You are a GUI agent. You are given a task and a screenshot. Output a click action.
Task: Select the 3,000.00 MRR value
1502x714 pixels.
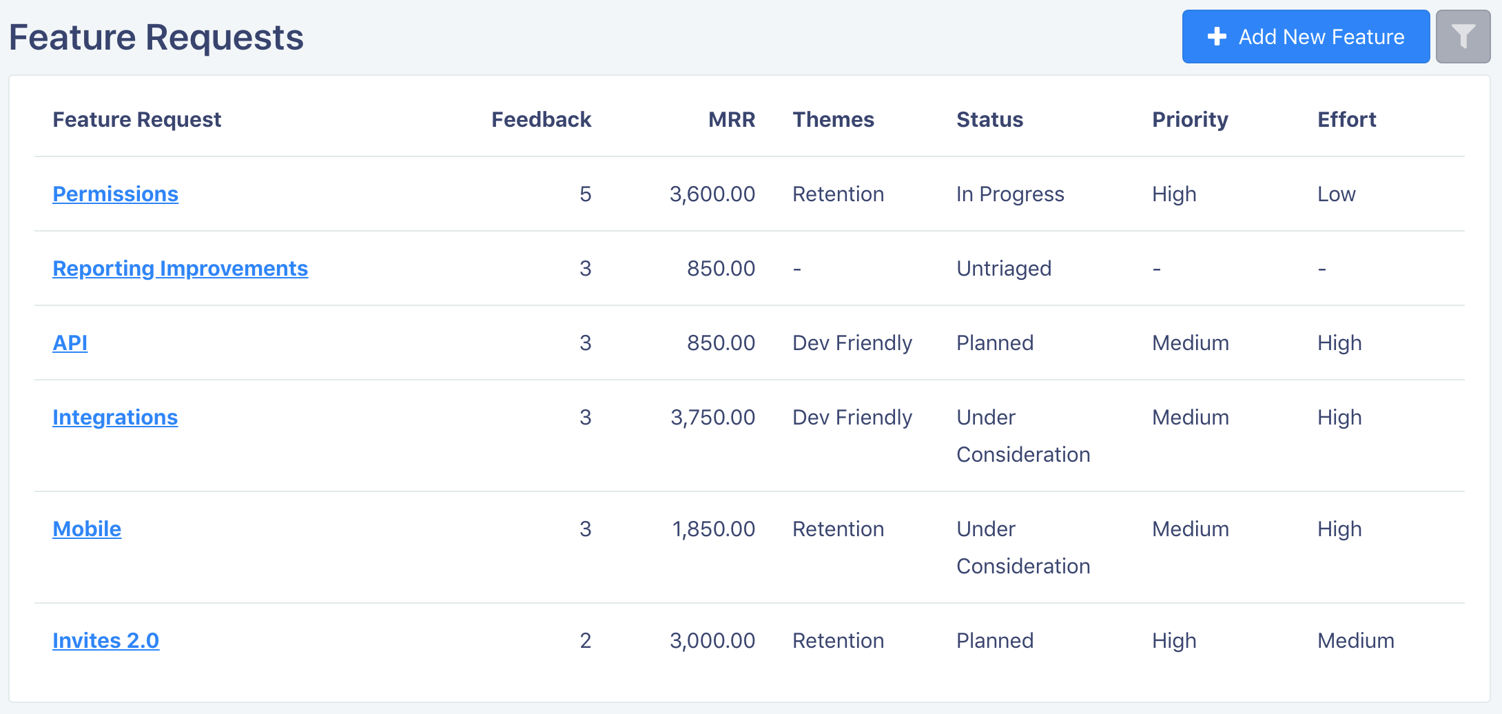pyautogui.click(x=712, y=641)
